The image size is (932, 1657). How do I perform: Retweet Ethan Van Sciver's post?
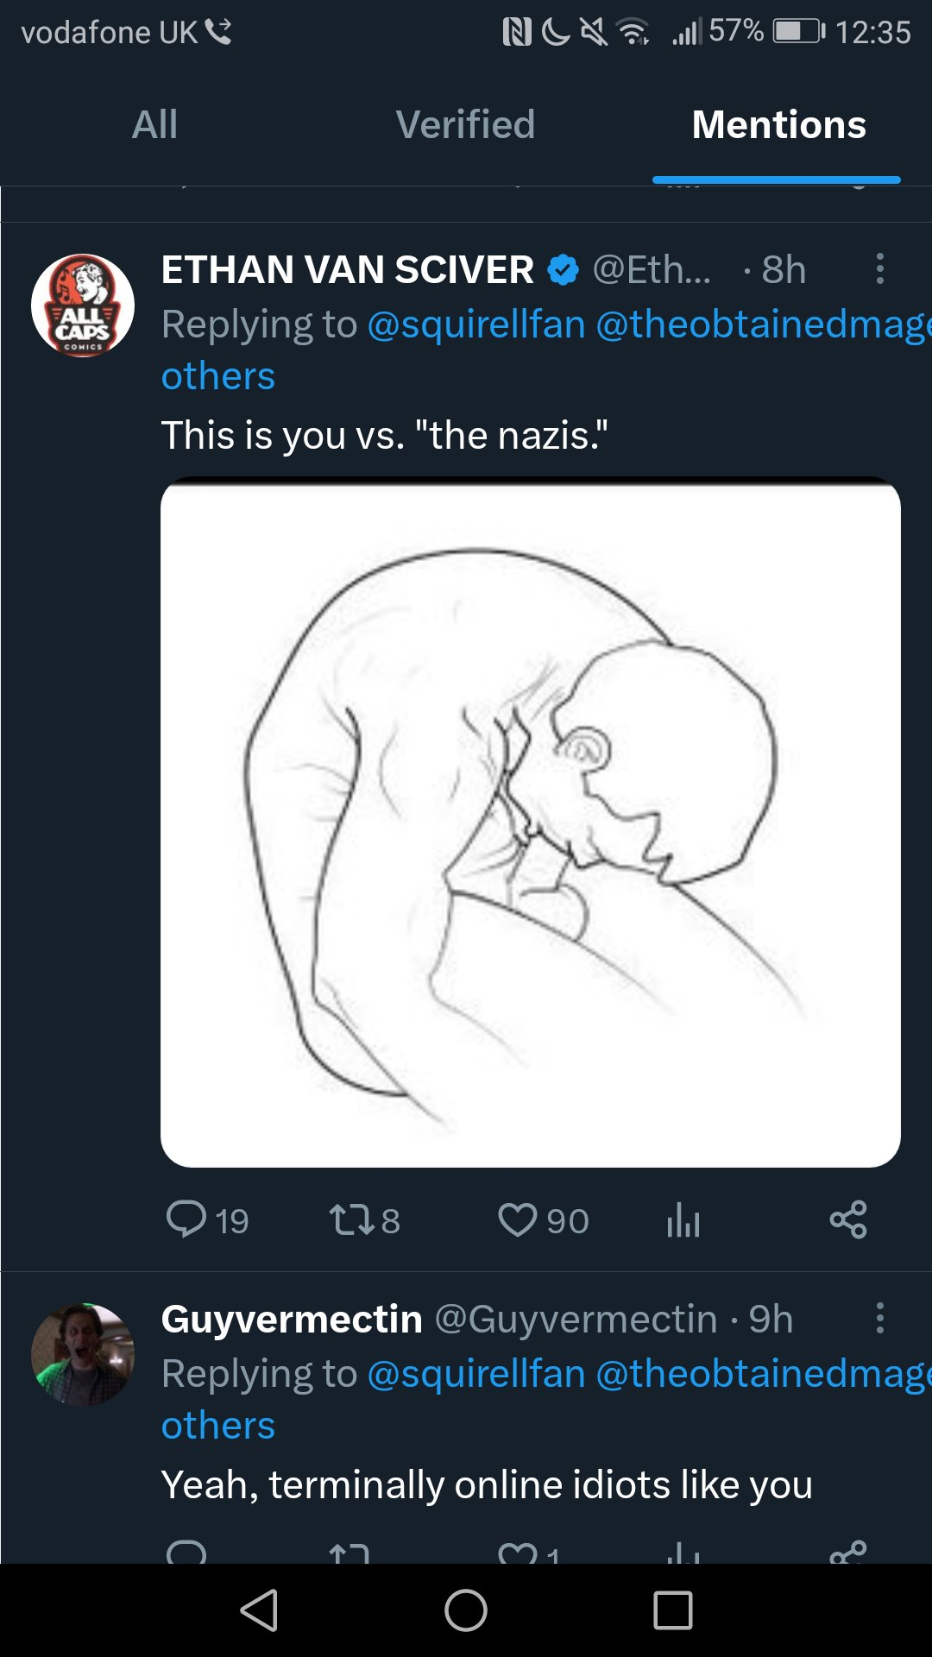351,1219
